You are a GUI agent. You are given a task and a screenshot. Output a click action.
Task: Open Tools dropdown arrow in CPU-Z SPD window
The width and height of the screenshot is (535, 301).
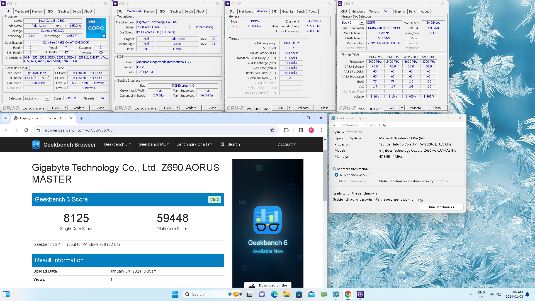tap(402, 108)
